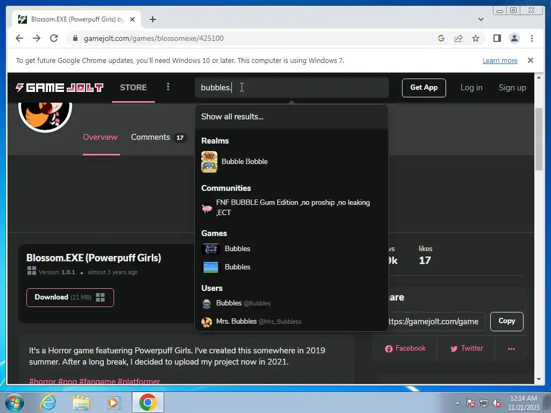551x413 pixels.
Task: Open Windows Explorer from taskbar
Action: (x=81, y=402)
